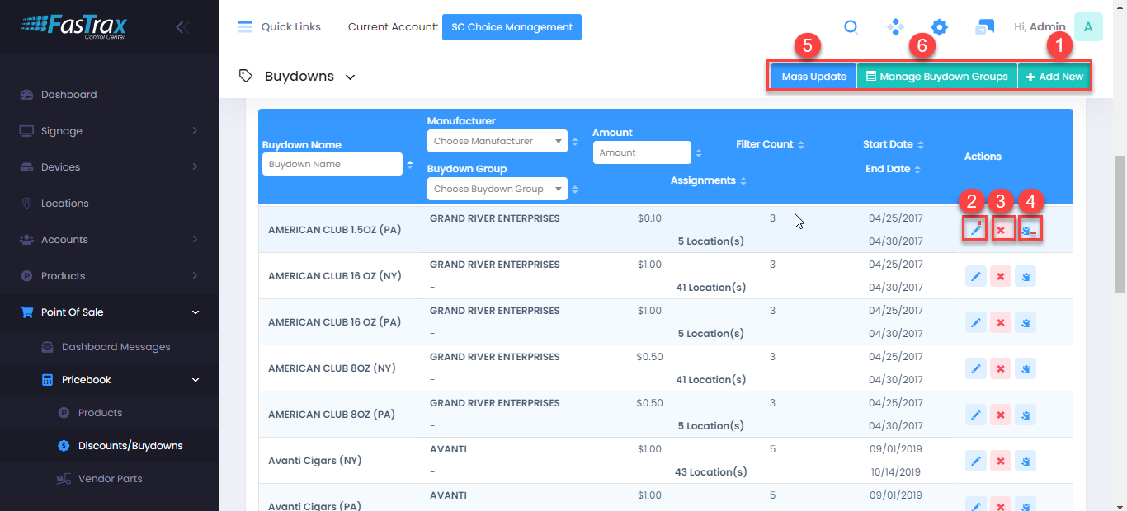Delete AMERICAN CLUB 16 OZ (NY) buydown

pos(1001,276)
